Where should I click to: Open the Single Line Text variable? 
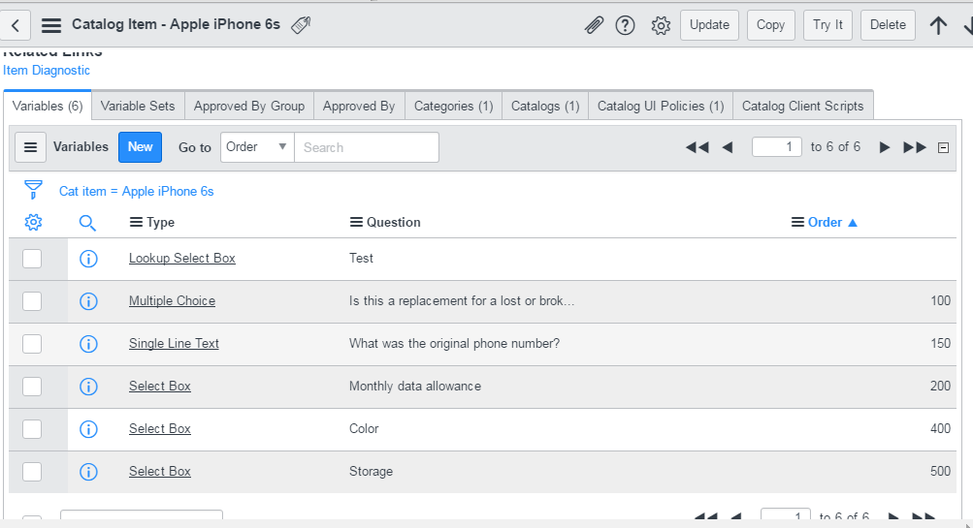tap(174, 344)
